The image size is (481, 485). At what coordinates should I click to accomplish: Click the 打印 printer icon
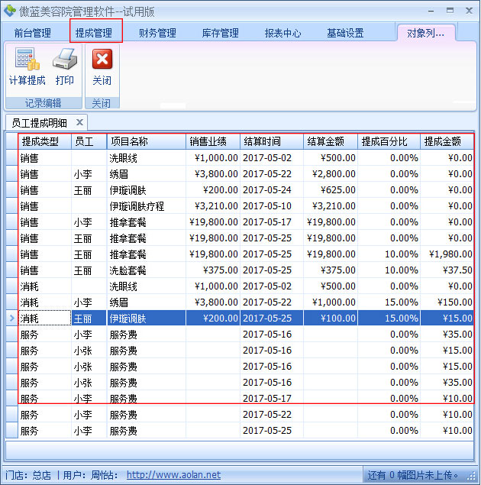(x=65, y=61)
